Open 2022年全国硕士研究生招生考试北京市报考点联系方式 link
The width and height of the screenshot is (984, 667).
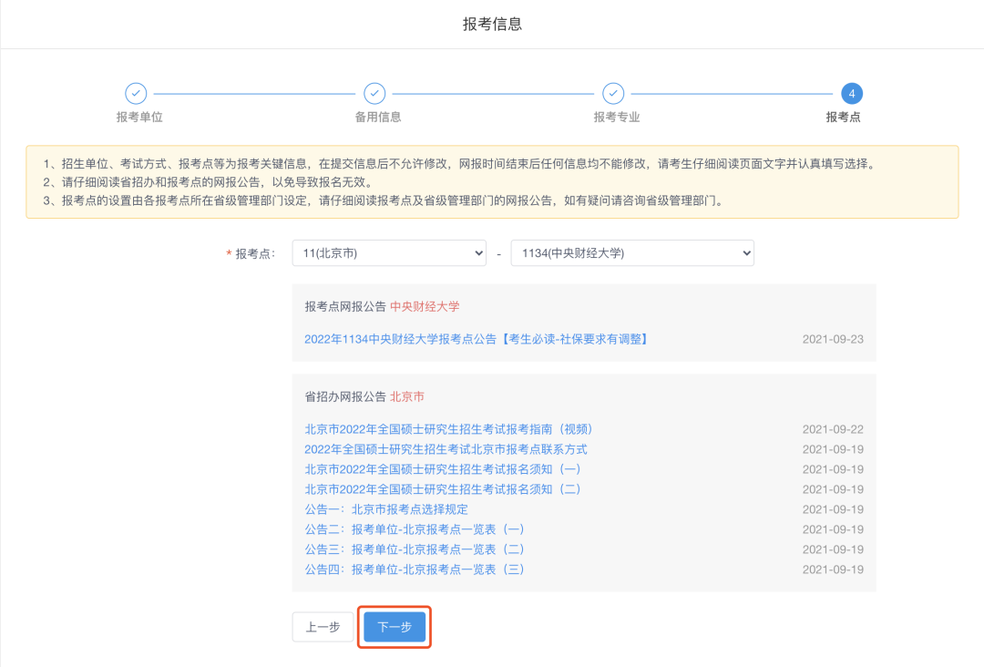(x=446, y=449)
